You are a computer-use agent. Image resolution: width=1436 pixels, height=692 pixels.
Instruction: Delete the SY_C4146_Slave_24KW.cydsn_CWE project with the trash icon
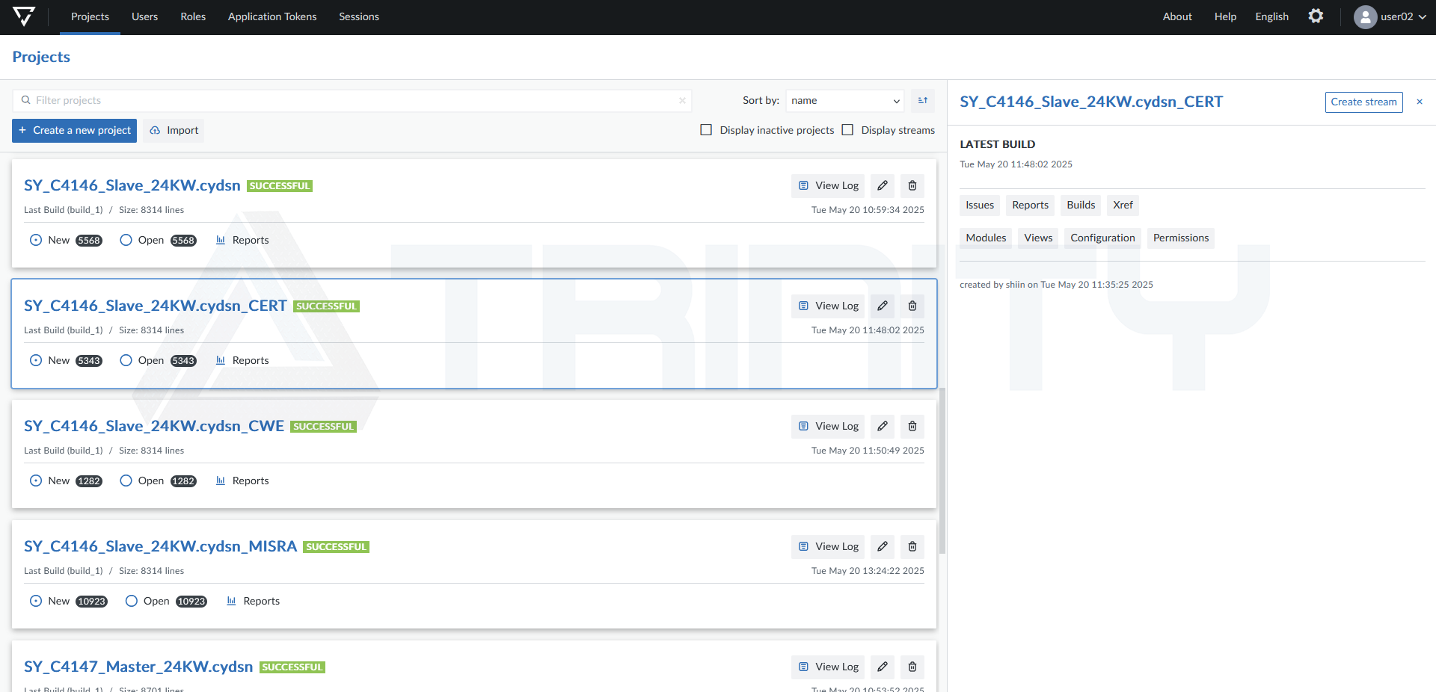912,426
